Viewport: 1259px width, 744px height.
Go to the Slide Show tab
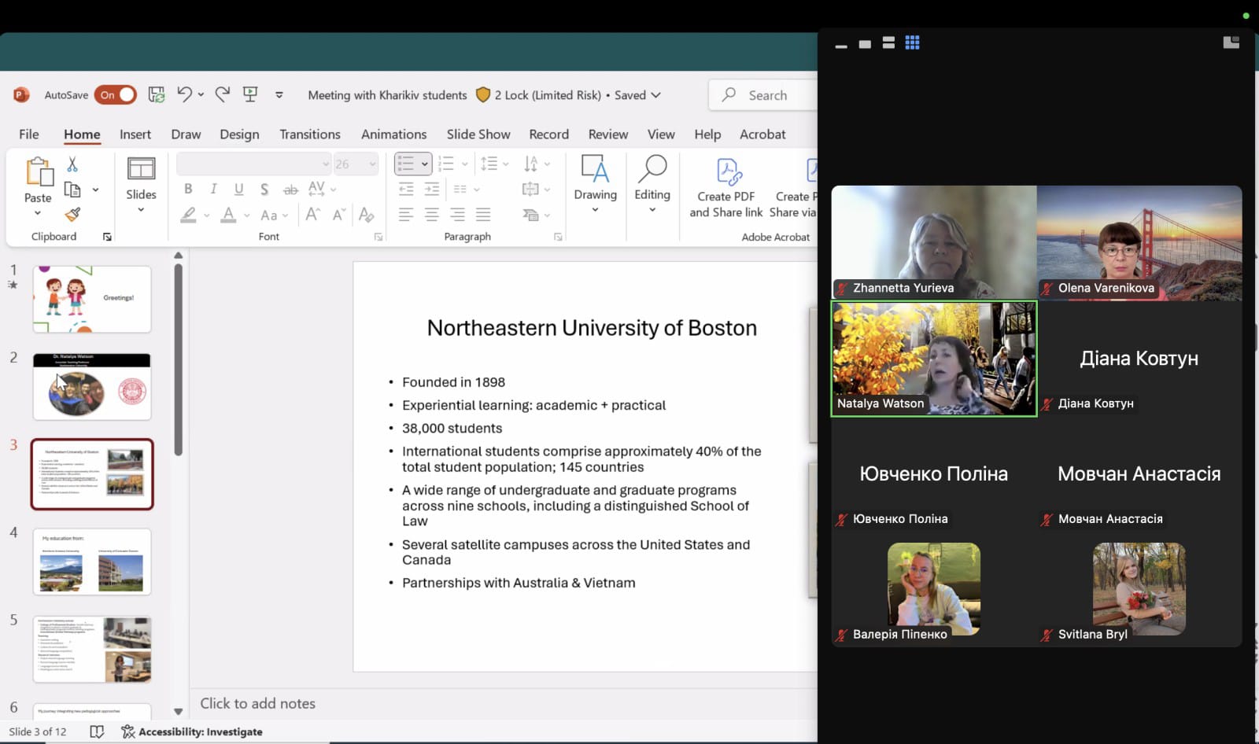(x=478, y=134)
